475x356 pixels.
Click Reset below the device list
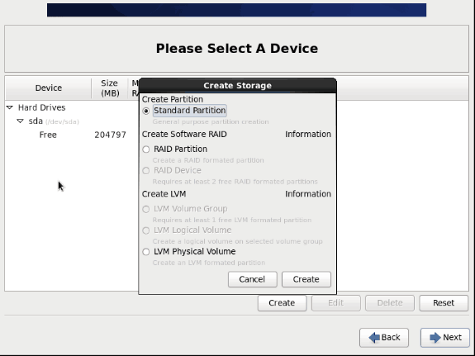tap(444, 303)
